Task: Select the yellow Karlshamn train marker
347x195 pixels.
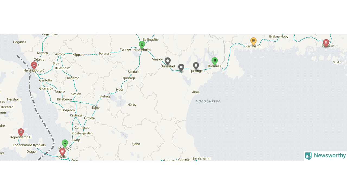Action: (x=253, y=41)
